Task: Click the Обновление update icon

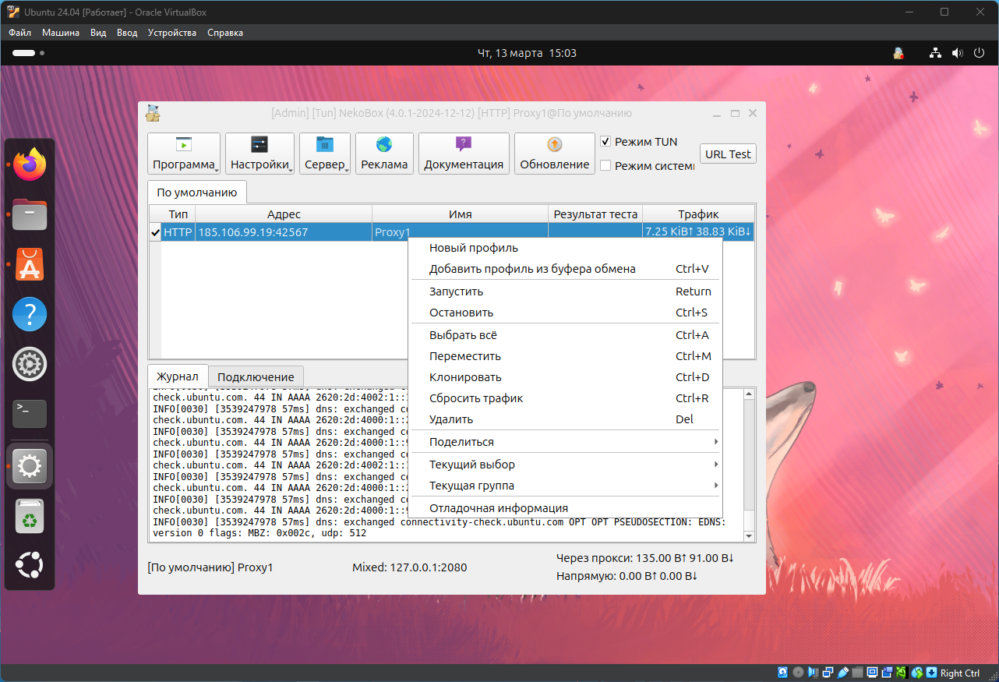Action: click(554, 144)
